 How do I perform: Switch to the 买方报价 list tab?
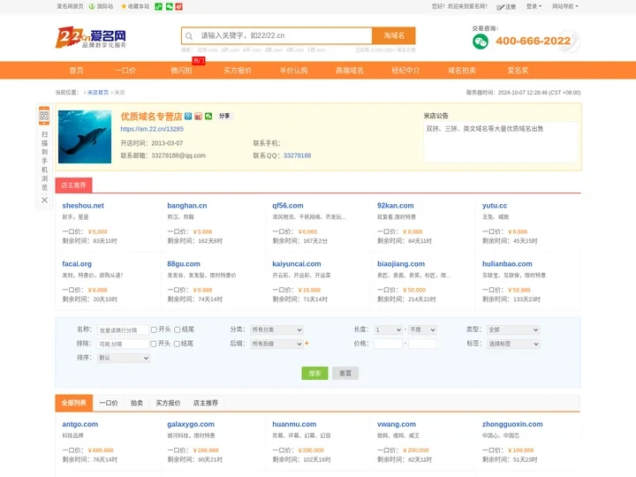point(168,403)
